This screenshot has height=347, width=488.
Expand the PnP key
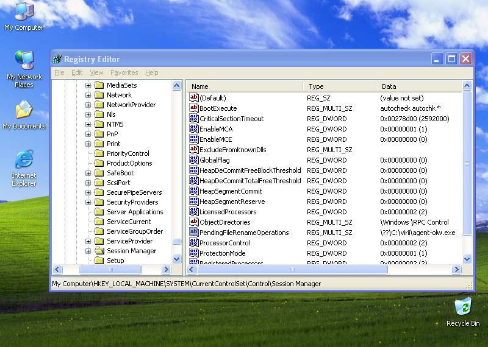click(x=88, y=134)
